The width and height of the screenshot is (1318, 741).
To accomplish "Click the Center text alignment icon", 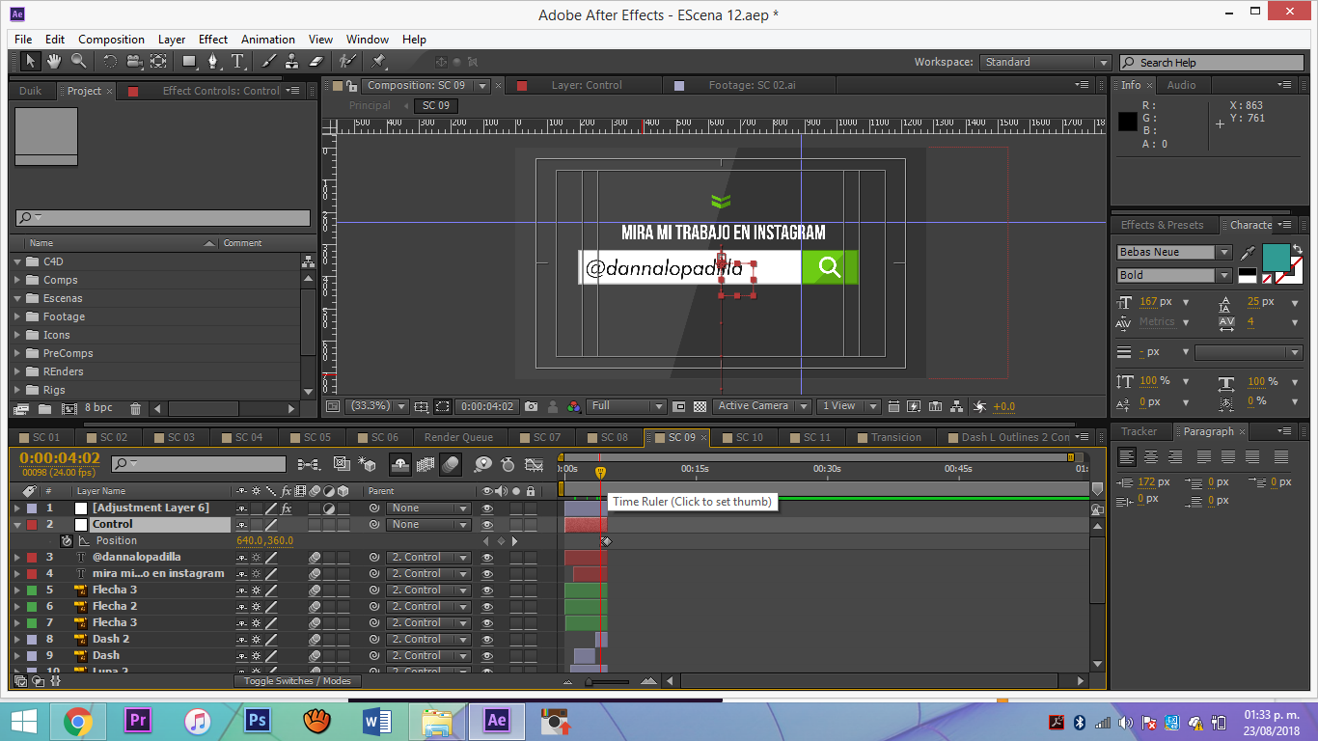I will tap(1151, 457).
